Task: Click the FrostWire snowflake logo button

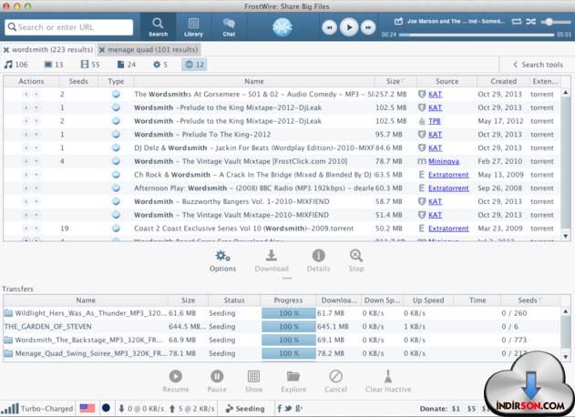Action: [282, 27]
